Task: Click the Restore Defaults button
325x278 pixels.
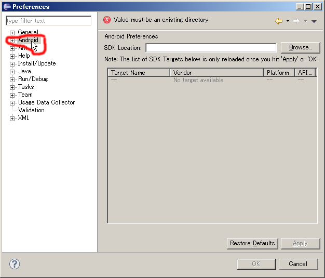Action: 252,243
